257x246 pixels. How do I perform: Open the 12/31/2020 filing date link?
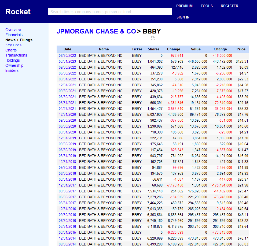(67, 114)
